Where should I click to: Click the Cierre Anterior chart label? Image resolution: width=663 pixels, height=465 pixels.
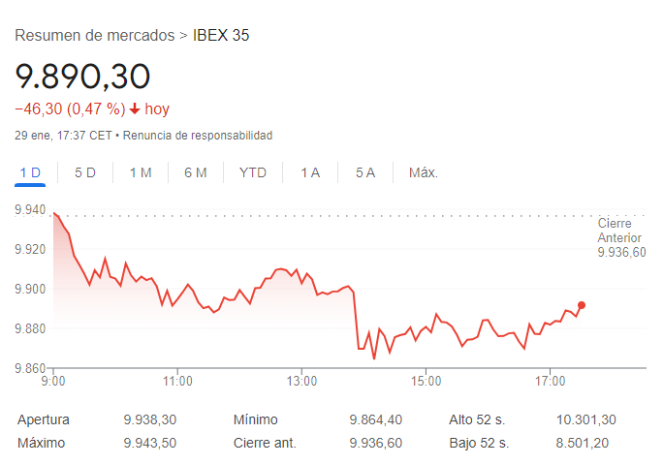coord(620,237)
